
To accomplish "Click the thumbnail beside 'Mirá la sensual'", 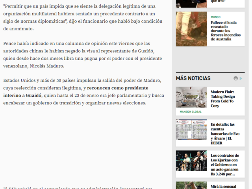I will 191,185.
